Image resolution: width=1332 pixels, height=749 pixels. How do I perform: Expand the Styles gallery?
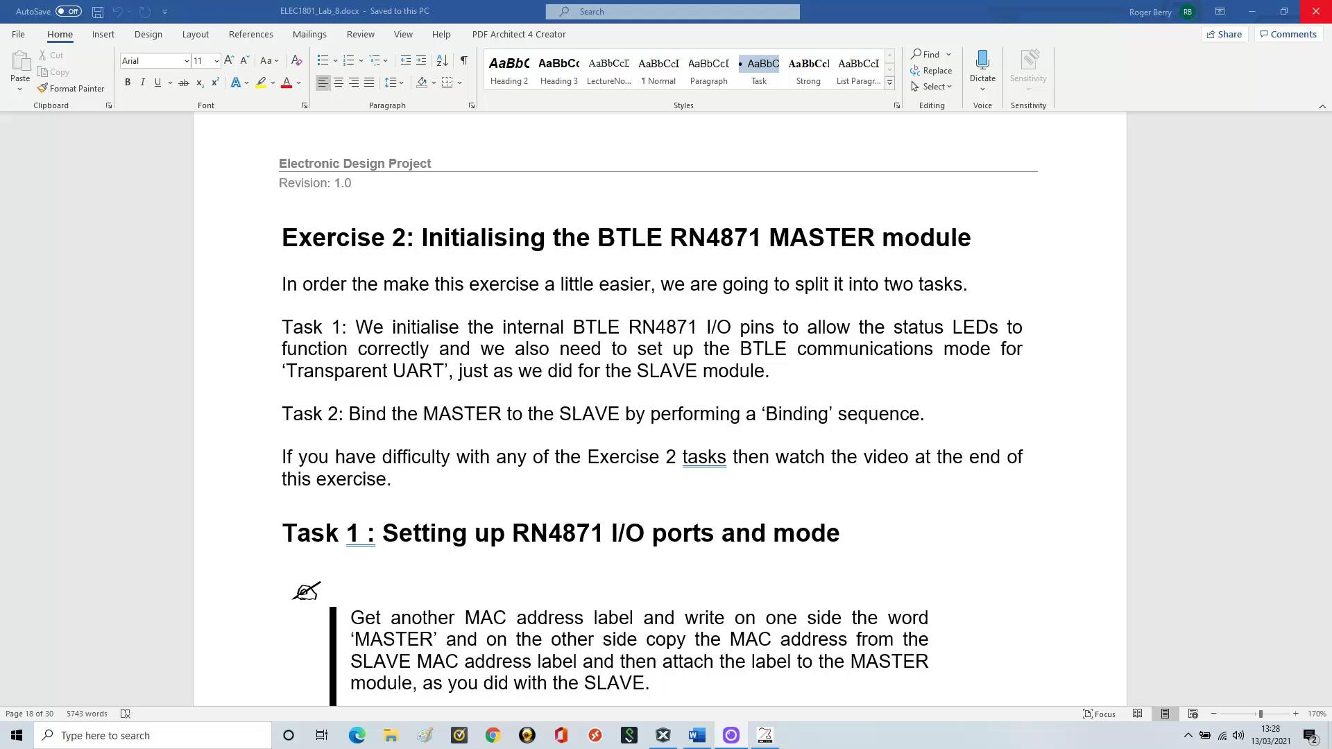(x=889, y=82)
